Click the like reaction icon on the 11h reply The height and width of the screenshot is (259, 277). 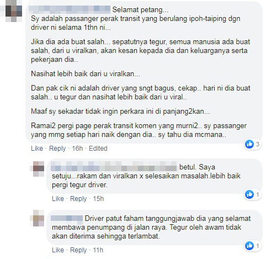click(249, 246)
